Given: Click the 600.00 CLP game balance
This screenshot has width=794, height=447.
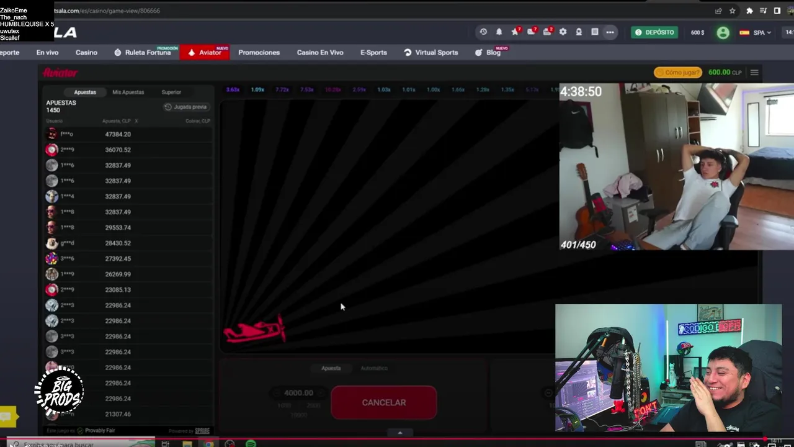Looking at the screenshot, I should click(725, 73).
